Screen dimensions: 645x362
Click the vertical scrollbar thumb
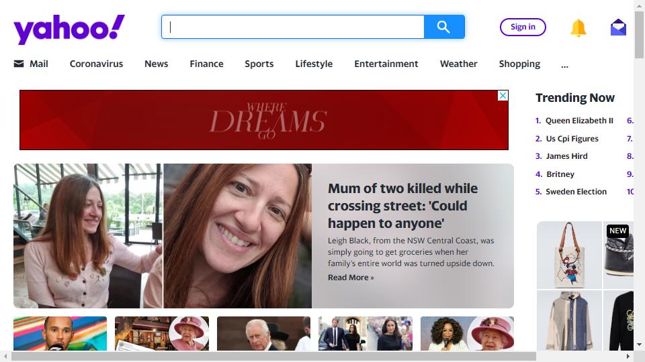pyautogui.click(x=639, y=36)
